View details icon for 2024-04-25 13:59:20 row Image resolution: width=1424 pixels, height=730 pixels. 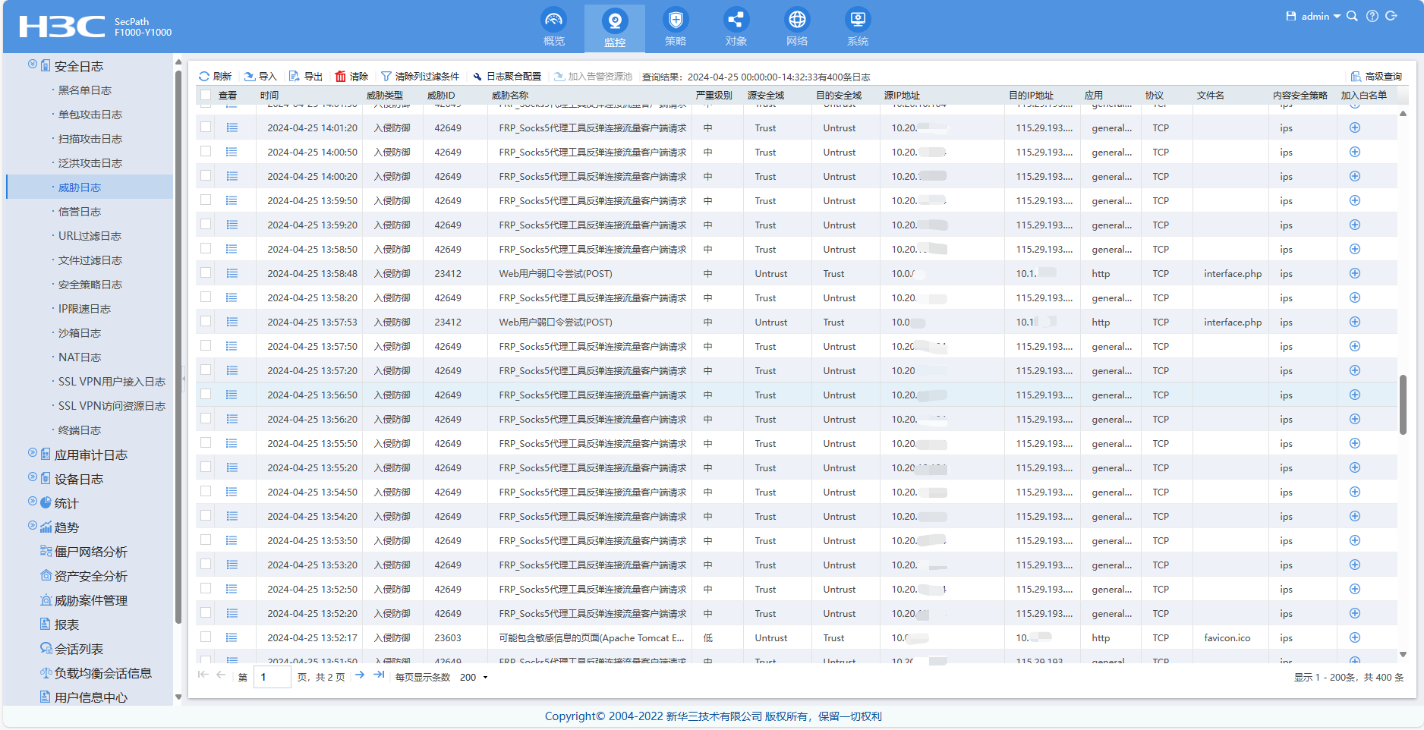pos(232,225)
